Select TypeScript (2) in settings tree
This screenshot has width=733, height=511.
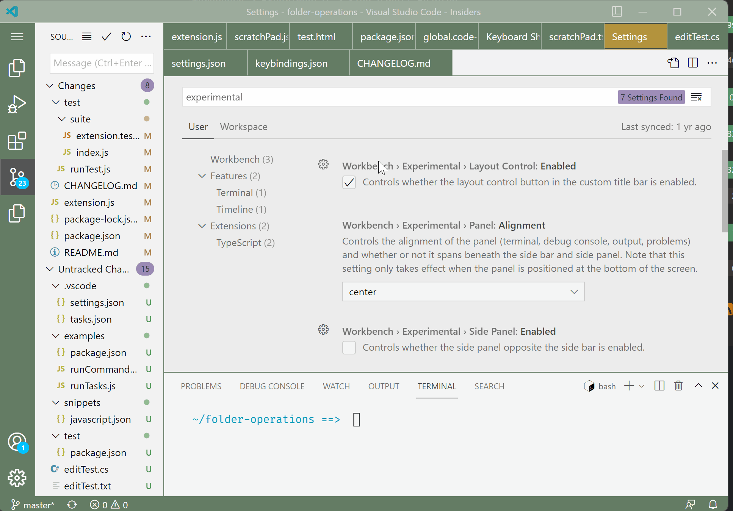coord(245,243)
